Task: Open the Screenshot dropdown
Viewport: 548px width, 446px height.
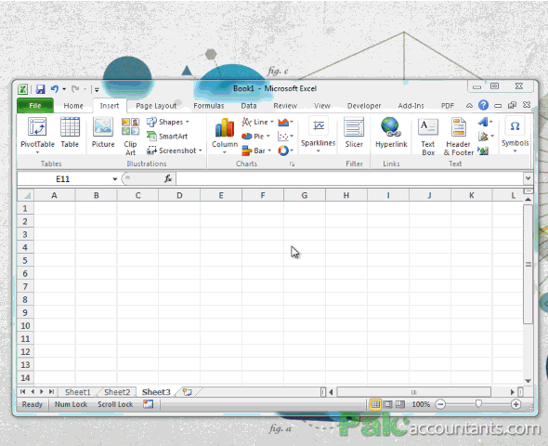Action: [x=175, y=151]
